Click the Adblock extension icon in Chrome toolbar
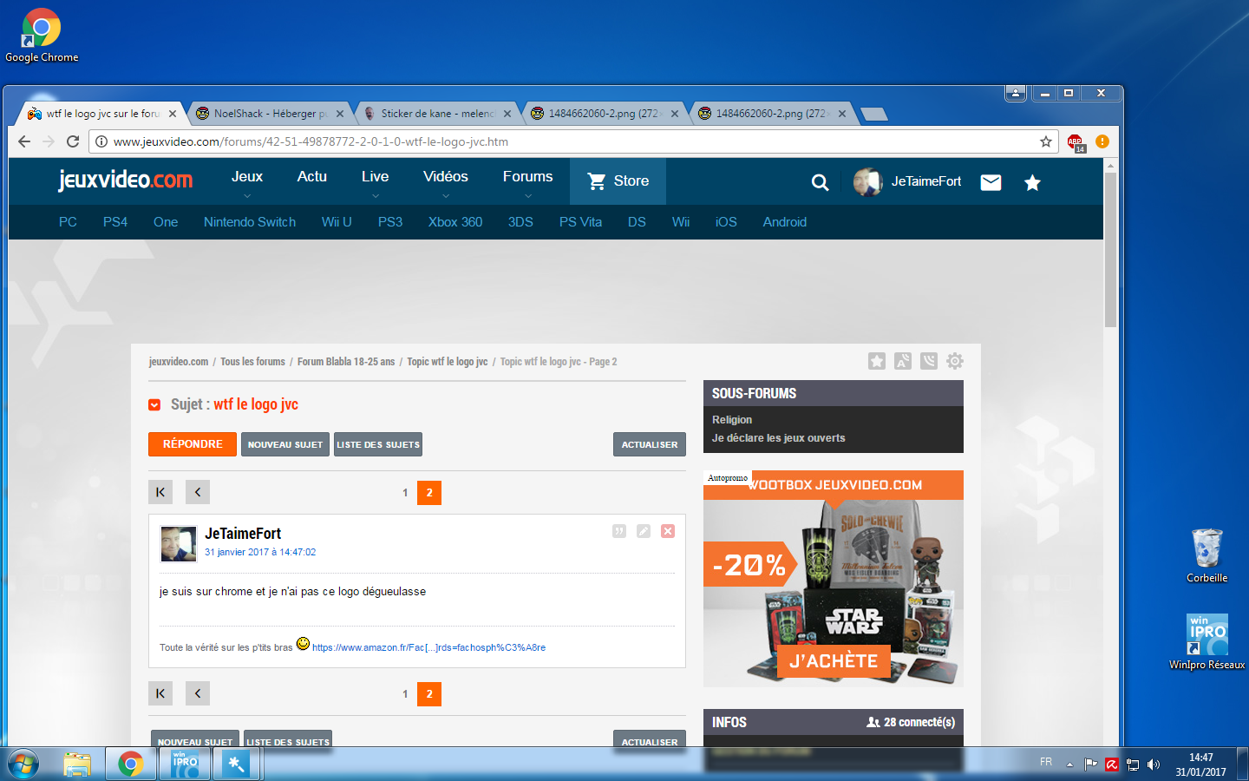Viewport: 1249px width, 781px height. tap(1076, 142)
